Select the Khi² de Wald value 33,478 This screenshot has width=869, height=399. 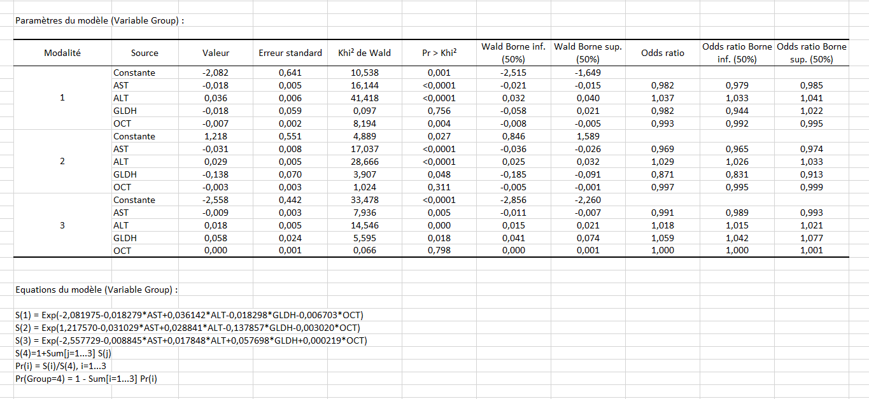click(365, 200)
